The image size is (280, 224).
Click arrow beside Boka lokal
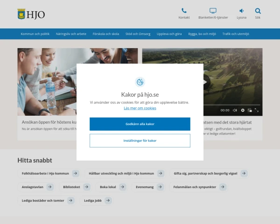pyautogui.click(x=122, y=187)
